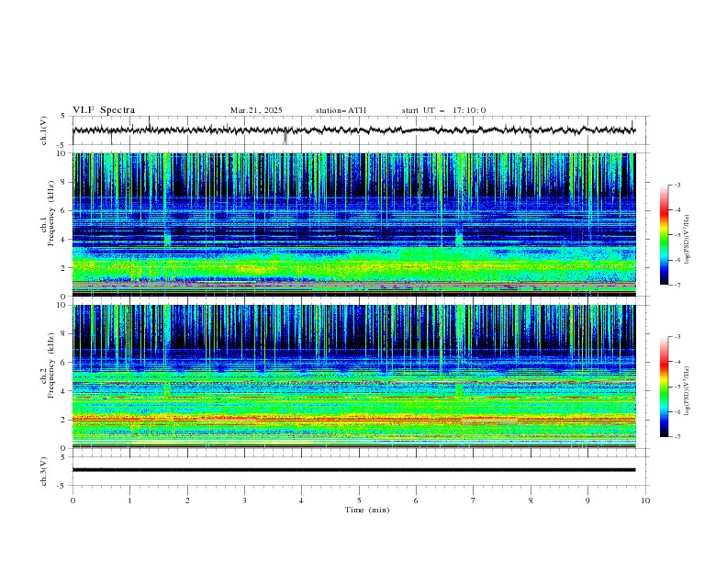The image size is (727, 562).
Task: Click the ch.3 flat black waveform trace
Action: coord(353,470)
